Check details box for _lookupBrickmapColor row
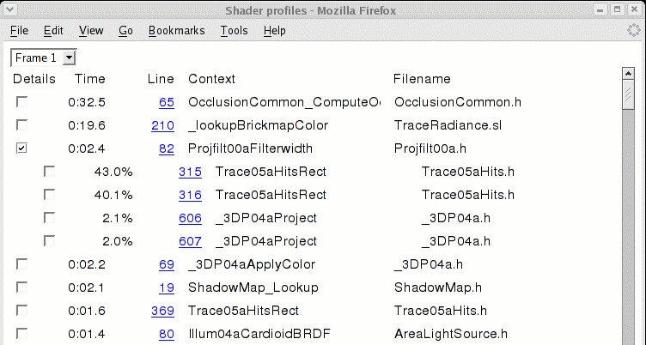Viewport: 646px width, 345px height. (x=21, y=125)
